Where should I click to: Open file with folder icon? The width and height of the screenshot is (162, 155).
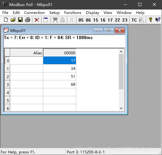tap(13, 20)
